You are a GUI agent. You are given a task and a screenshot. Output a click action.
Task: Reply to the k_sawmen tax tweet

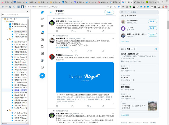point(57,31)
